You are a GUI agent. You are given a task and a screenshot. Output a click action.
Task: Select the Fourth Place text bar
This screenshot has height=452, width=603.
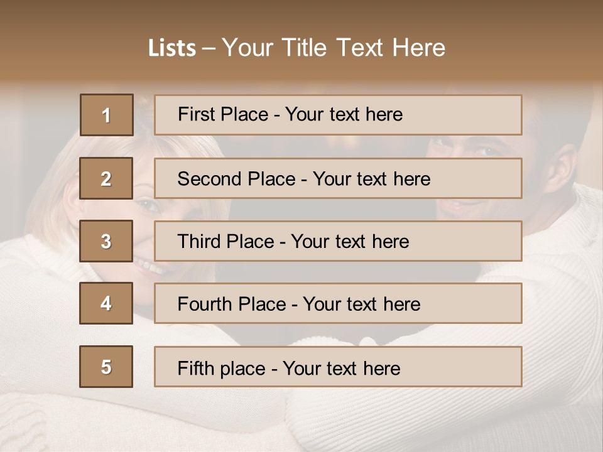tap(338, 303)
